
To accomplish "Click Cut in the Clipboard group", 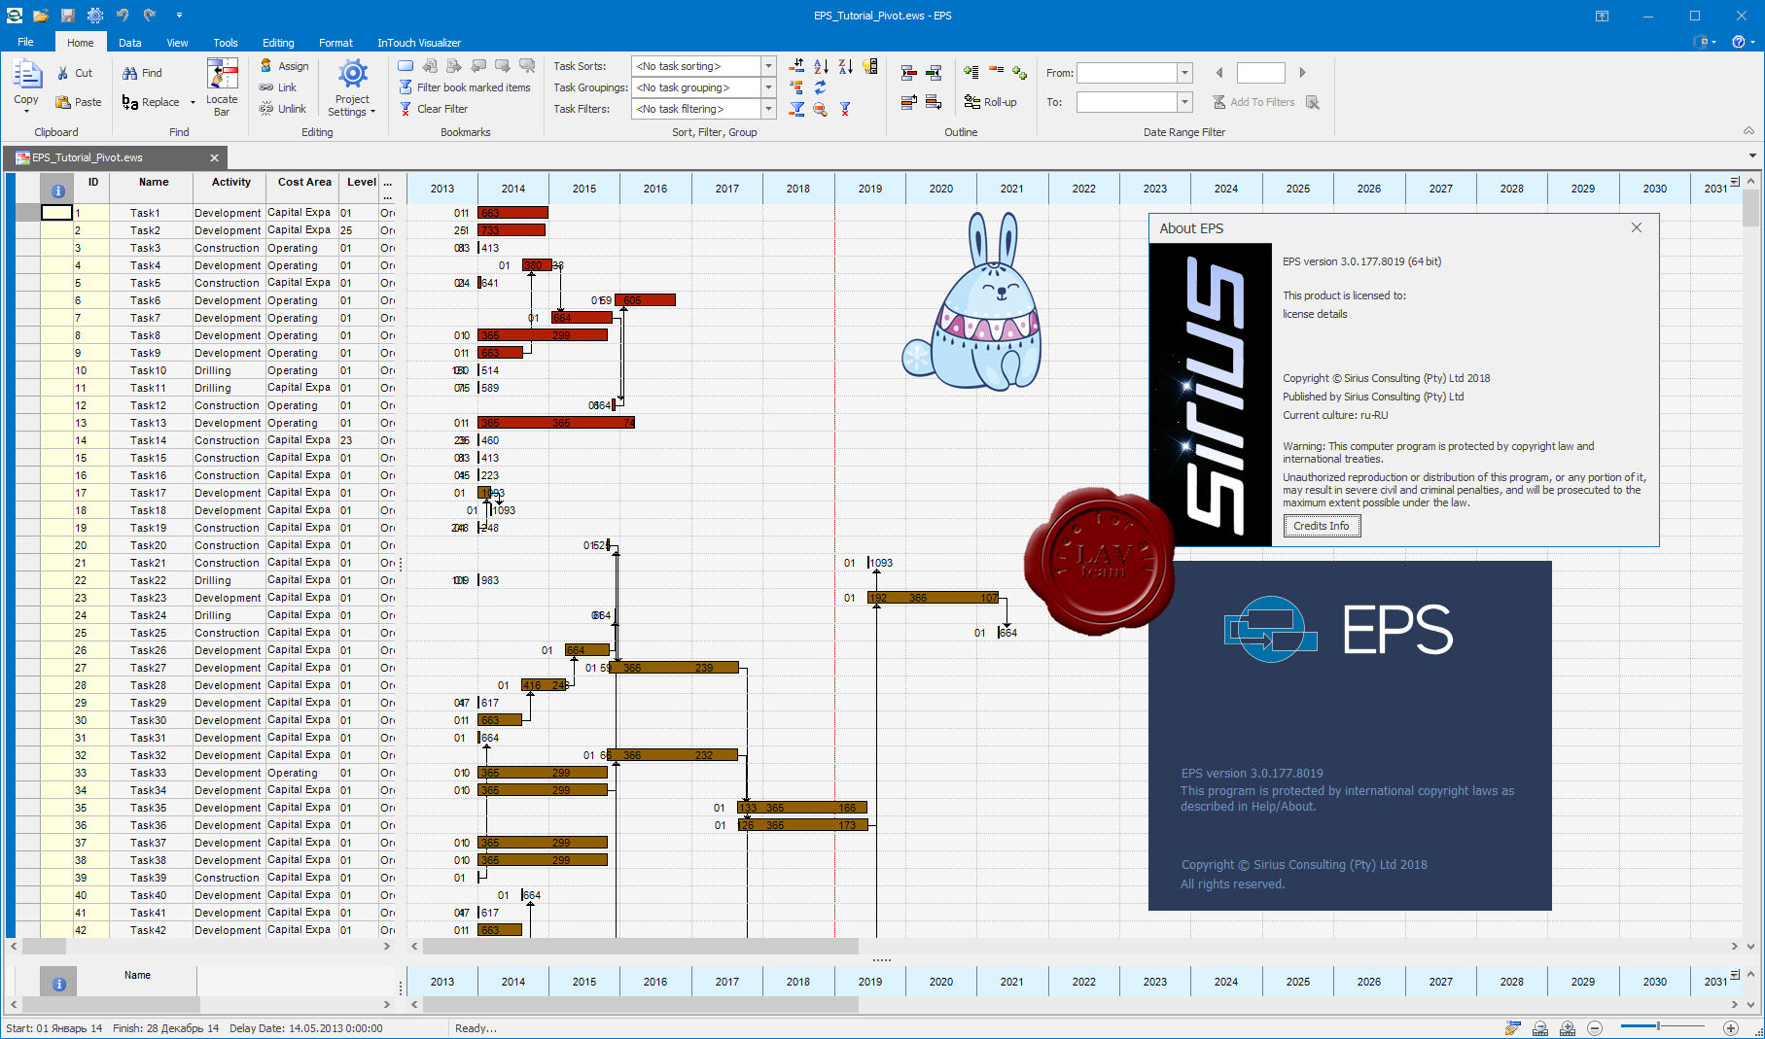I will click(x=74, y=73).
